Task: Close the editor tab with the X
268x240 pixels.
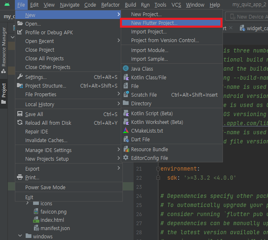Action: pos(231,28)
